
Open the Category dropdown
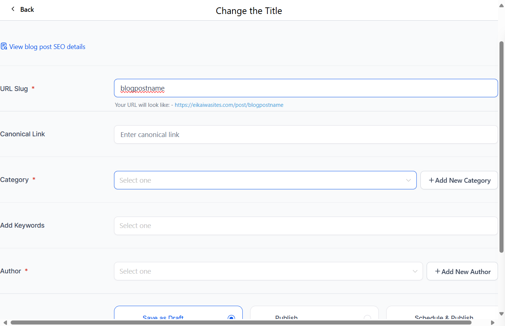[265, 180]
